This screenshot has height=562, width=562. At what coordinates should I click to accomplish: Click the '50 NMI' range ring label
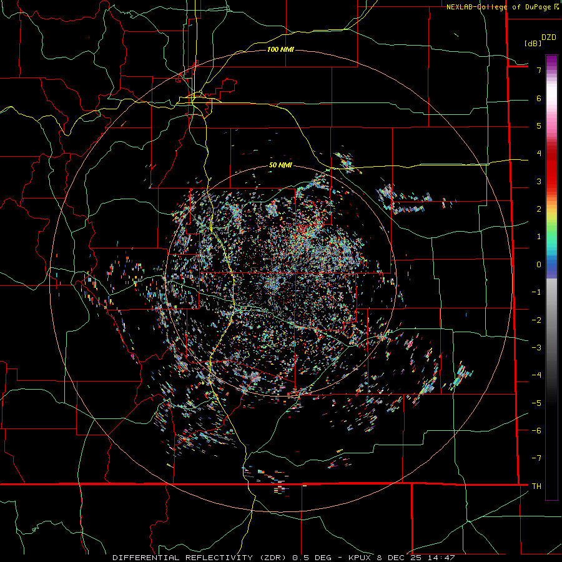pyautogui.click(x=280, y=165)
